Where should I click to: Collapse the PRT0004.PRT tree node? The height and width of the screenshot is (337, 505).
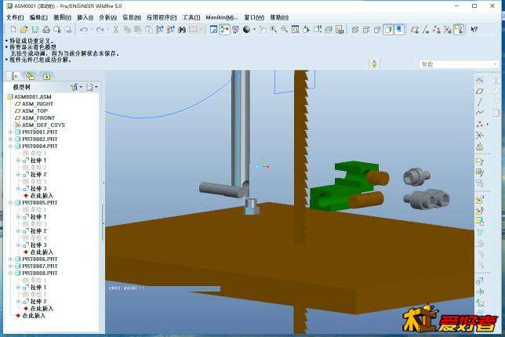[x=11, y=146]
